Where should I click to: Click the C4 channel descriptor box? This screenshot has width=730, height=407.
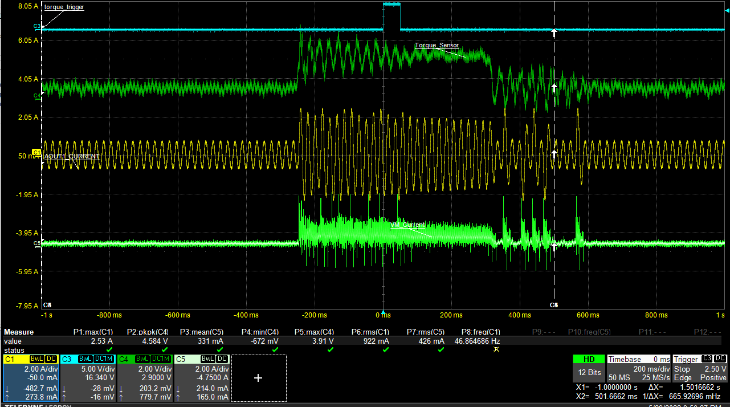(145, 377)
